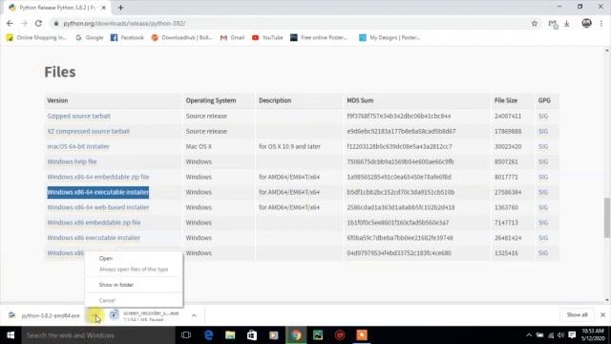
Task: Launch Microsoft Edge from the taskbar
Action: point(208,335)
